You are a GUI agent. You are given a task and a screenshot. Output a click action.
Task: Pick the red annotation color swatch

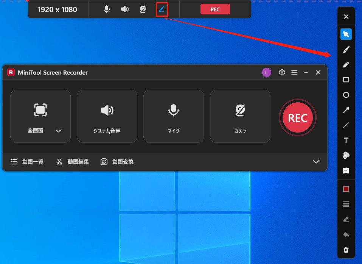click(x=346, y=189)
